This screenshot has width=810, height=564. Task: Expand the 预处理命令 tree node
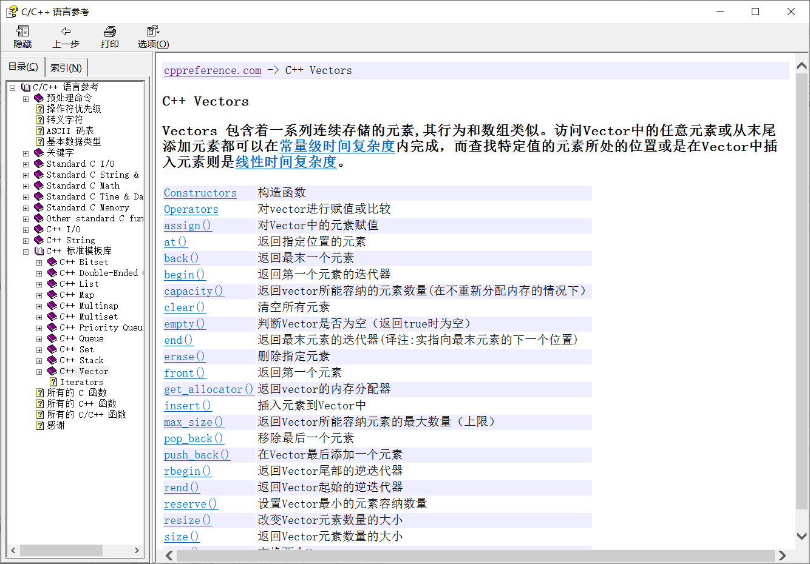click(26, 99)
